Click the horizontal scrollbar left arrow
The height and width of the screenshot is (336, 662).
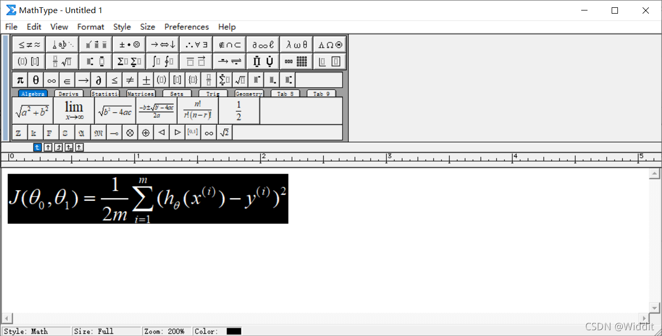[7, 318]
